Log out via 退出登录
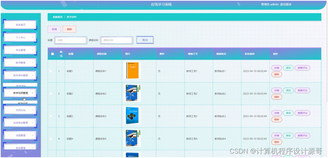 pos(286,4)
